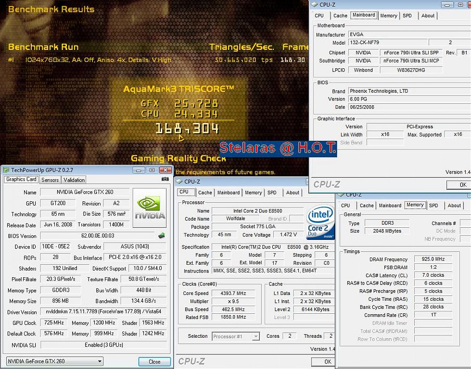Click the memory Size value 2048 MBytes
The height and width of the screenshot is (369, 471).
point(387,231)
